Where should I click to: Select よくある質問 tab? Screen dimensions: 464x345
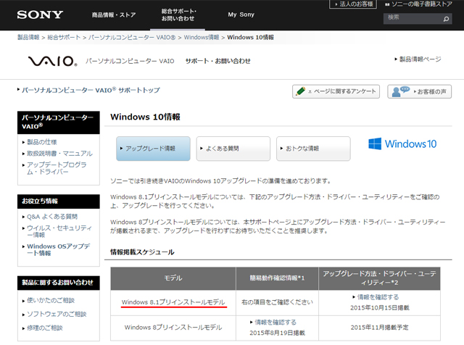pos(233,149)
